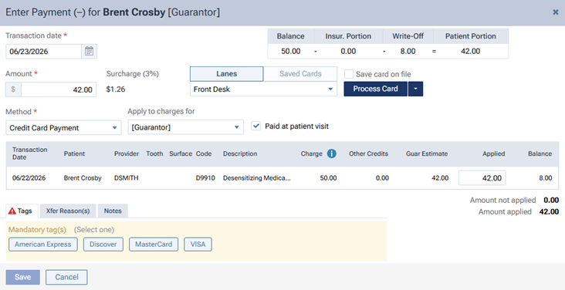Screen dimensions: 565x290
Task: Open the Notes tab
Action: [113, 211]
